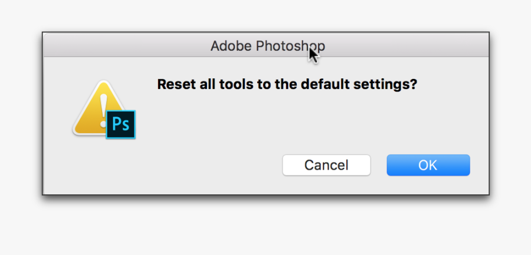Click the word 'settings?' in the prompt

tap(385, 85)
